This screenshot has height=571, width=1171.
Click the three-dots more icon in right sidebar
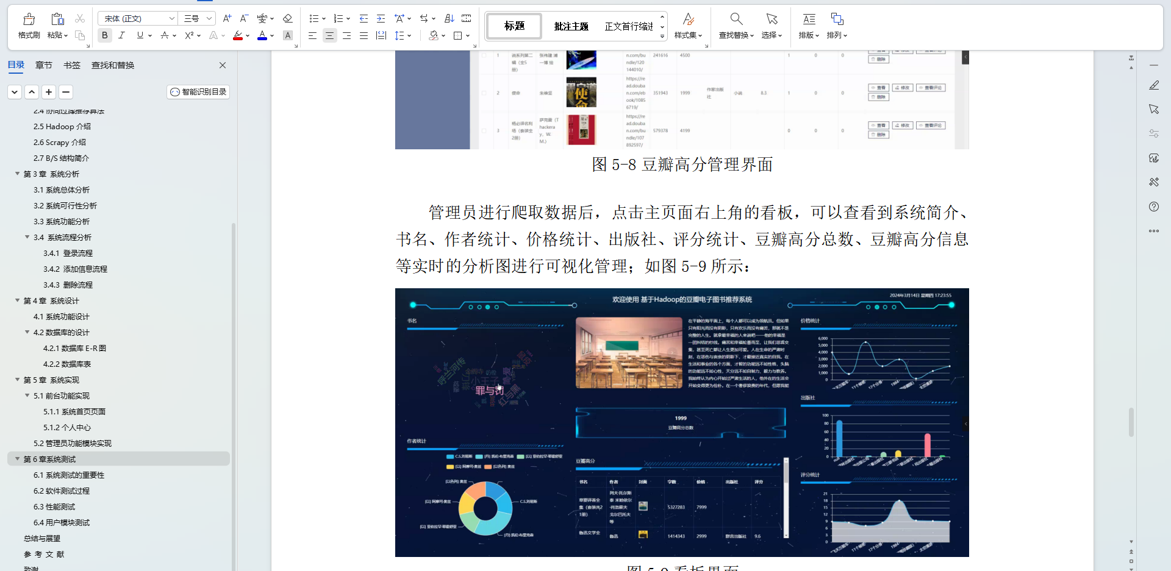pos(1154,231)
